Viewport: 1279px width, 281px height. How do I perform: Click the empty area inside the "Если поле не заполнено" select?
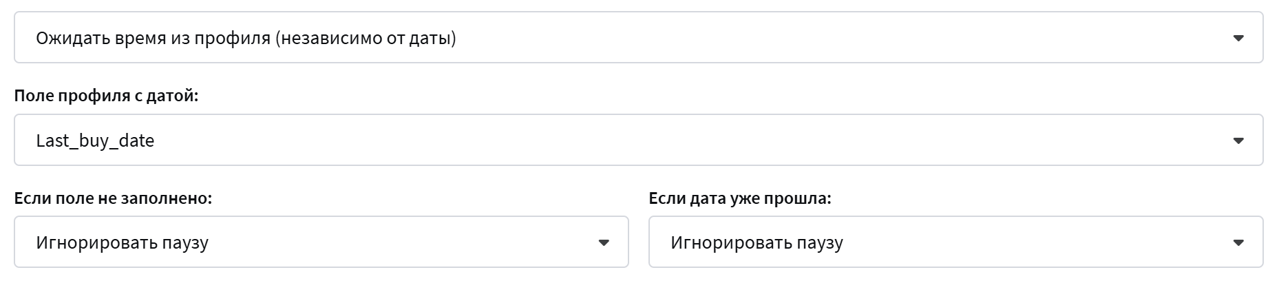coord(399,242)
